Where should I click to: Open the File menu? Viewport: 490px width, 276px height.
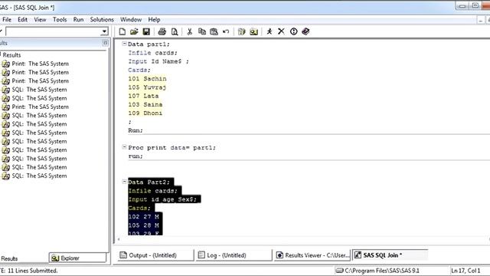(x=7, y=19)
